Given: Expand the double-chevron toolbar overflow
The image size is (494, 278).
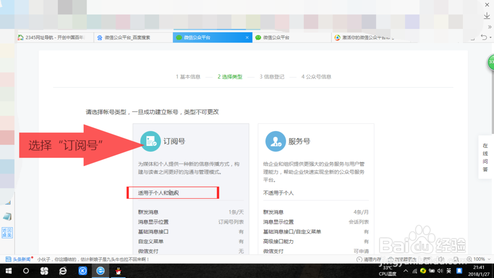Looking at the screenshot, I should click(x=489, y=27).
